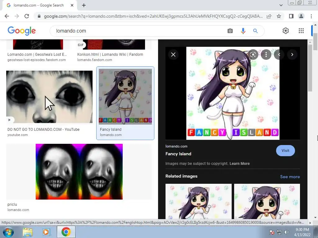The image size is (318, 238).
Task: Close the image preview panel
Action: (x=173, y=55)
